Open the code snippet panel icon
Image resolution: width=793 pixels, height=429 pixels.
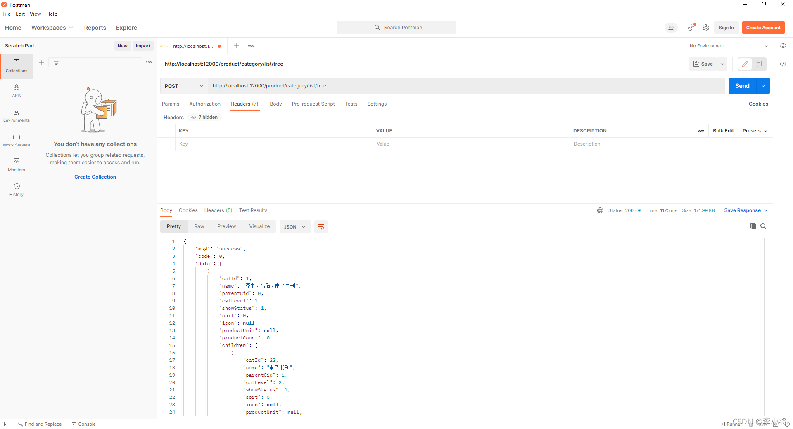tap(783, 64)
